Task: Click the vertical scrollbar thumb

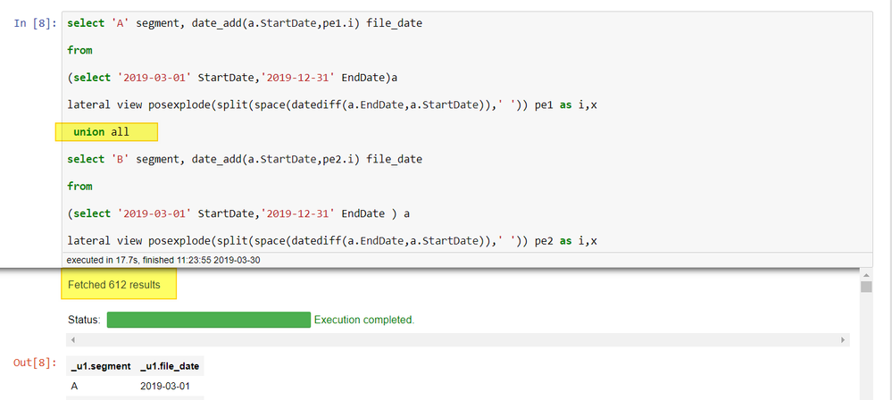Action: tap(864, 287)
